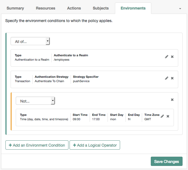Switch to the Resources tab
Screen dimensions: 188x170
tap(46, 8)
